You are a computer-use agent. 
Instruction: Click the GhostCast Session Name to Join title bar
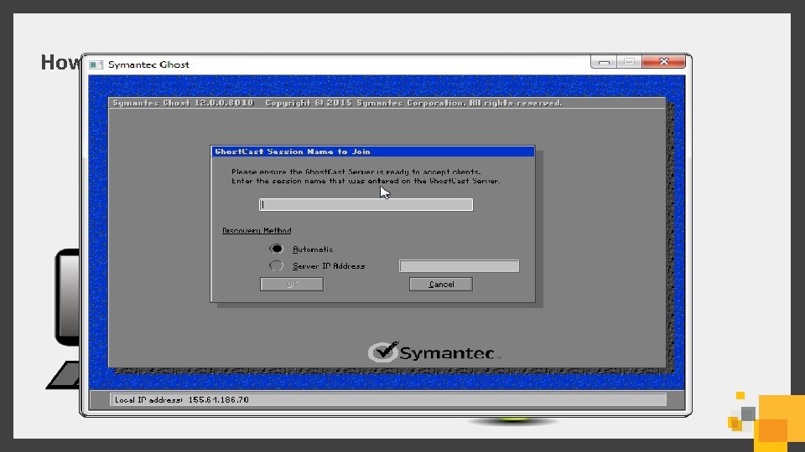click(372, 152)
